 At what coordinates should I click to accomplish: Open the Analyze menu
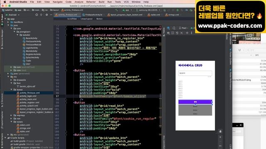pos(79,2)
